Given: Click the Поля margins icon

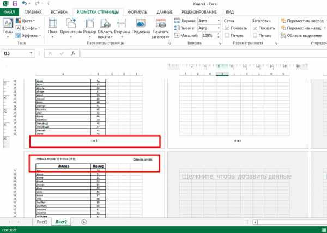Looking at the screenshot, I should [x=52, y=23].
